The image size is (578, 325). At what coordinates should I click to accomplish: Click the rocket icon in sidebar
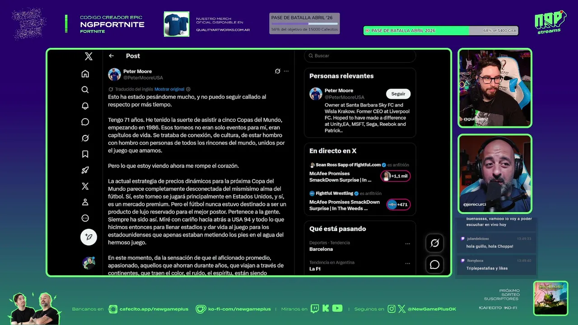click(85, 170)
